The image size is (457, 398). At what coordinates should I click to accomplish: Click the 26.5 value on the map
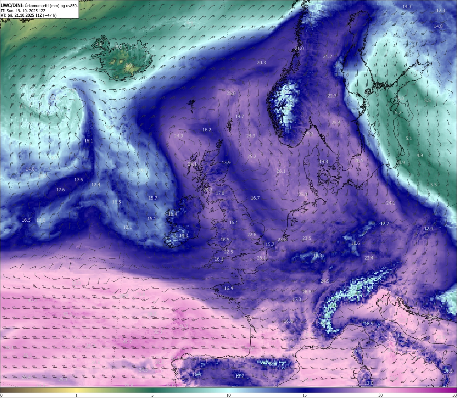point(359,161)
